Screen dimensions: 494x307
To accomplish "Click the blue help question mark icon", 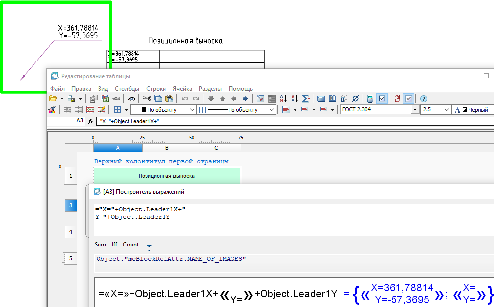I will pyautogui.click(x=423, y=99).
